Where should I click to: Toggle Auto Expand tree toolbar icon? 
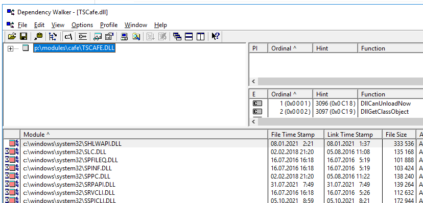coord(53,36)
